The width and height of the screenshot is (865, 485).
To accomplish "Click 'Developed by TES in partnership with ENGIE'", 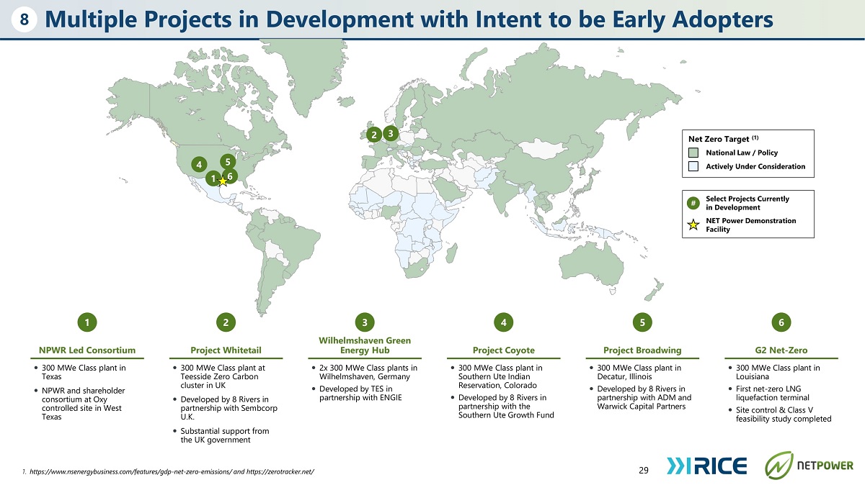I will pyautogui.click(x=360, y=394).
